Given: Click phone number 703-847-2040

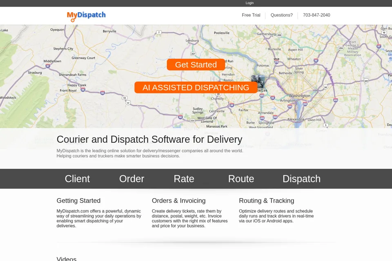Looking at the screenshot, I should [x=316, y=15].
